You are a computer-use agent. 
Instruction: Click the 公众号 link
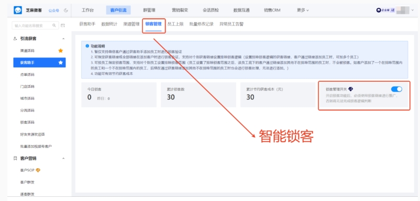[x=53, y=10]
